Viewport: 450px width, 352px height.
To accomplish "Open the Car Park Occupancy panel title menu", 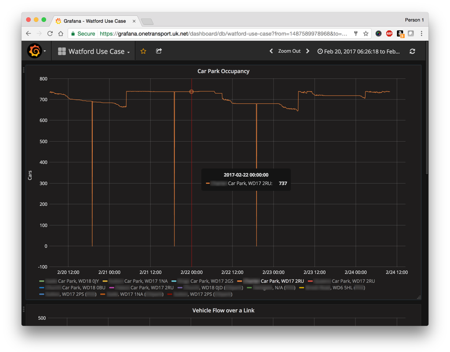I will point(223,71).
